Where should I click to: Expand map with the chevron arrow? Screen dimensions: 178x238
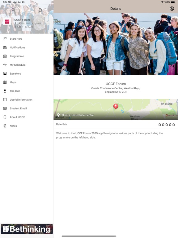click(174, 115)
